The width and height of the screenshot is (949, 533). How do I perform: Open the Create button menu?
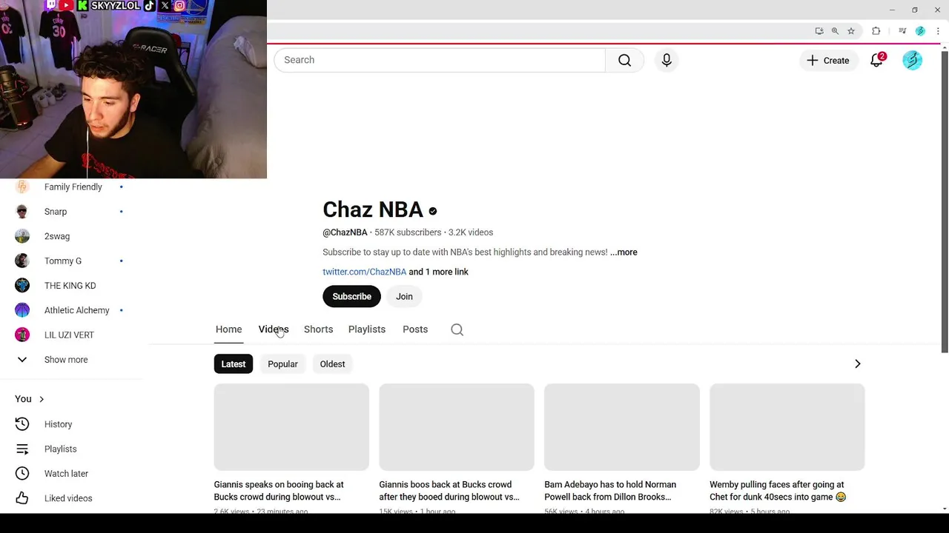(828, 60)
